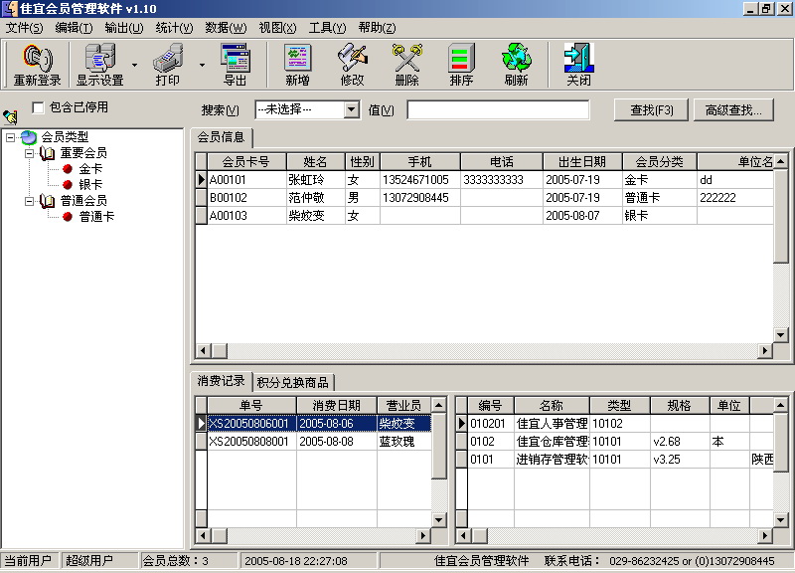This screenshot has width=795, height=573.
Task: Select product code 0102 cell
Action: [x=491, y=441]
